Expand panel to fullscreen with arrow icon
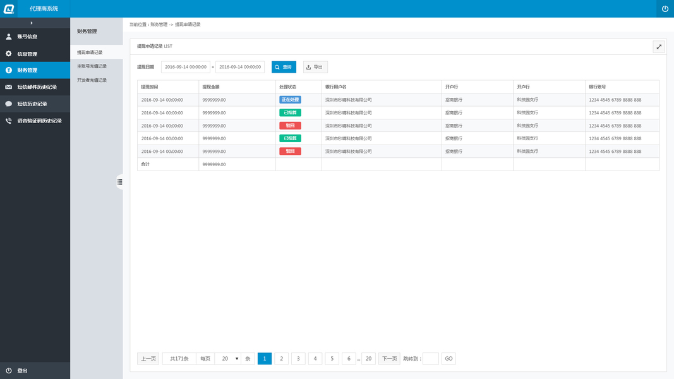Screen dimensions: 674x379 (x=659, y=47)
